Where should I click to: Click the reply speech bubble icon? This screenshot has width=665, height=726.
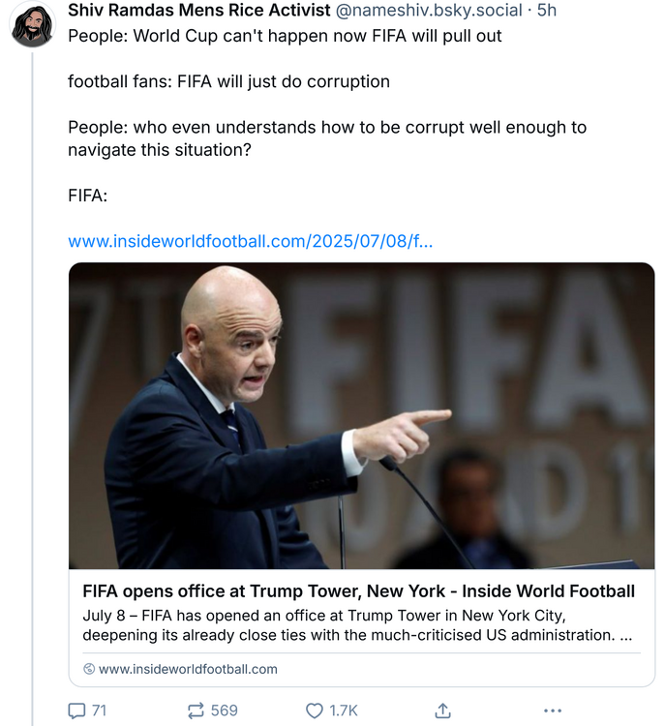(77, 711)
